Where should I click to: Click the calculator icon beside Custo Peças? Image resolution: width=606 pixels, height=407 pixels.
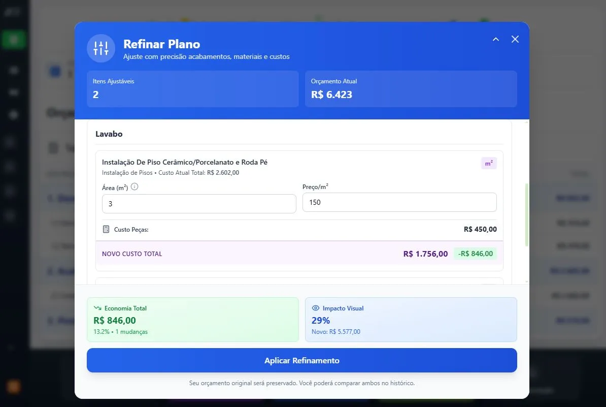[106, 229]
